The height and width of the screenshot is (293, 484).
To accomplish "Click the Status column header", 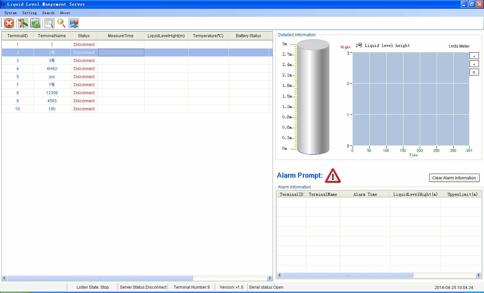I will click(84, 36).
